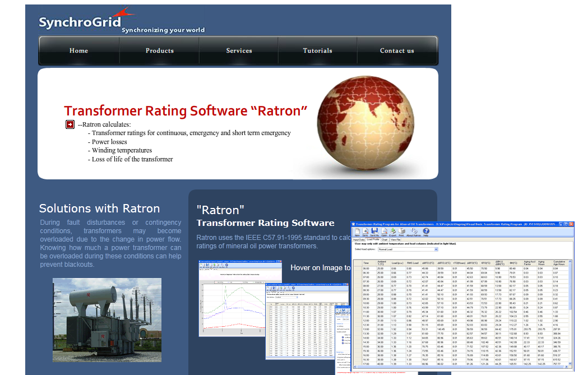Click the horizontal scrollbar under the load table
This screenshot has width=583, height=375.
tap(461, 367)
